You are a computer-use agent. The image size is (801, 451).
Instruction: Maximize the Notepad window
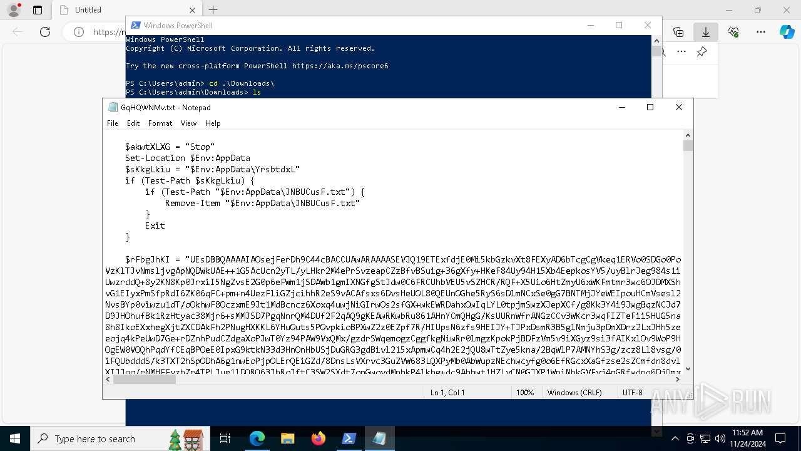tap(650, 107)
